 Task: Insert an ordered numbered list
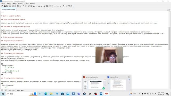(52, 6)
